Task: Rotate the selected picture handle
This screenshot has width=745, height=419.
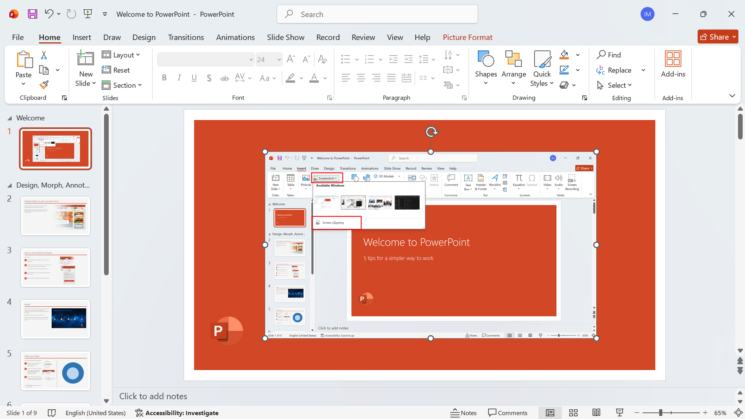Action: click(431, 132)
